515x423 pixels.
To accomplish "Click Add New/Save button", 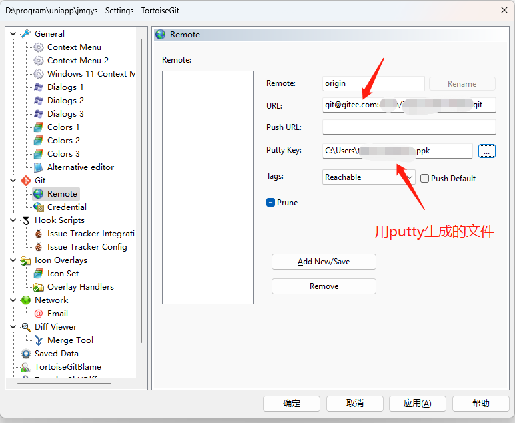I will [324, 262].
